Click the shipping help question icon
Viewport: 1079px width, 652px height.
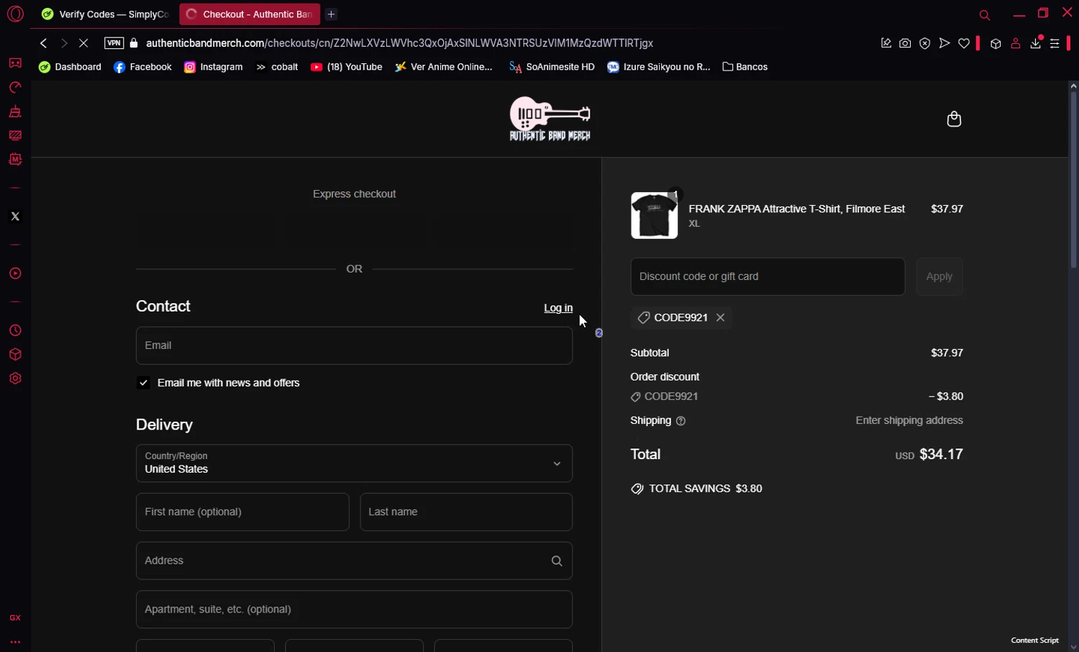681,421
